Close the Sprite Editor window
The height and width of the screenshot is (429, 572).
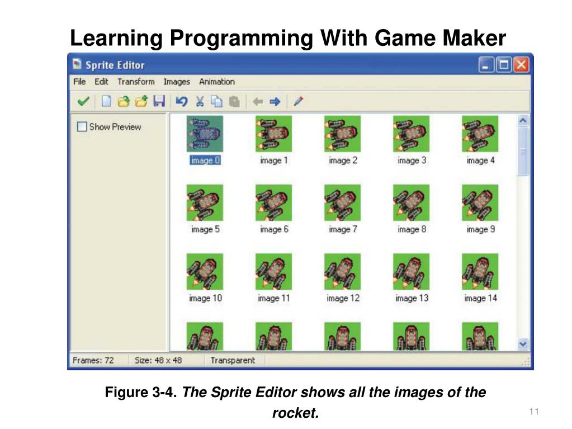521,65
